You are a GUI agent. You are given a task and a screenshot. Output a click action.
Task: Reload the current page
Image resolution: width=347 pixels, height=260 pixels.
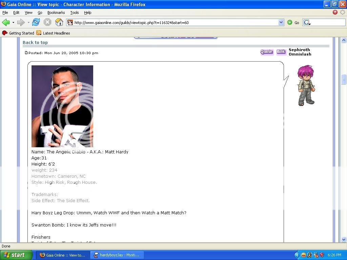pos(36,22)
